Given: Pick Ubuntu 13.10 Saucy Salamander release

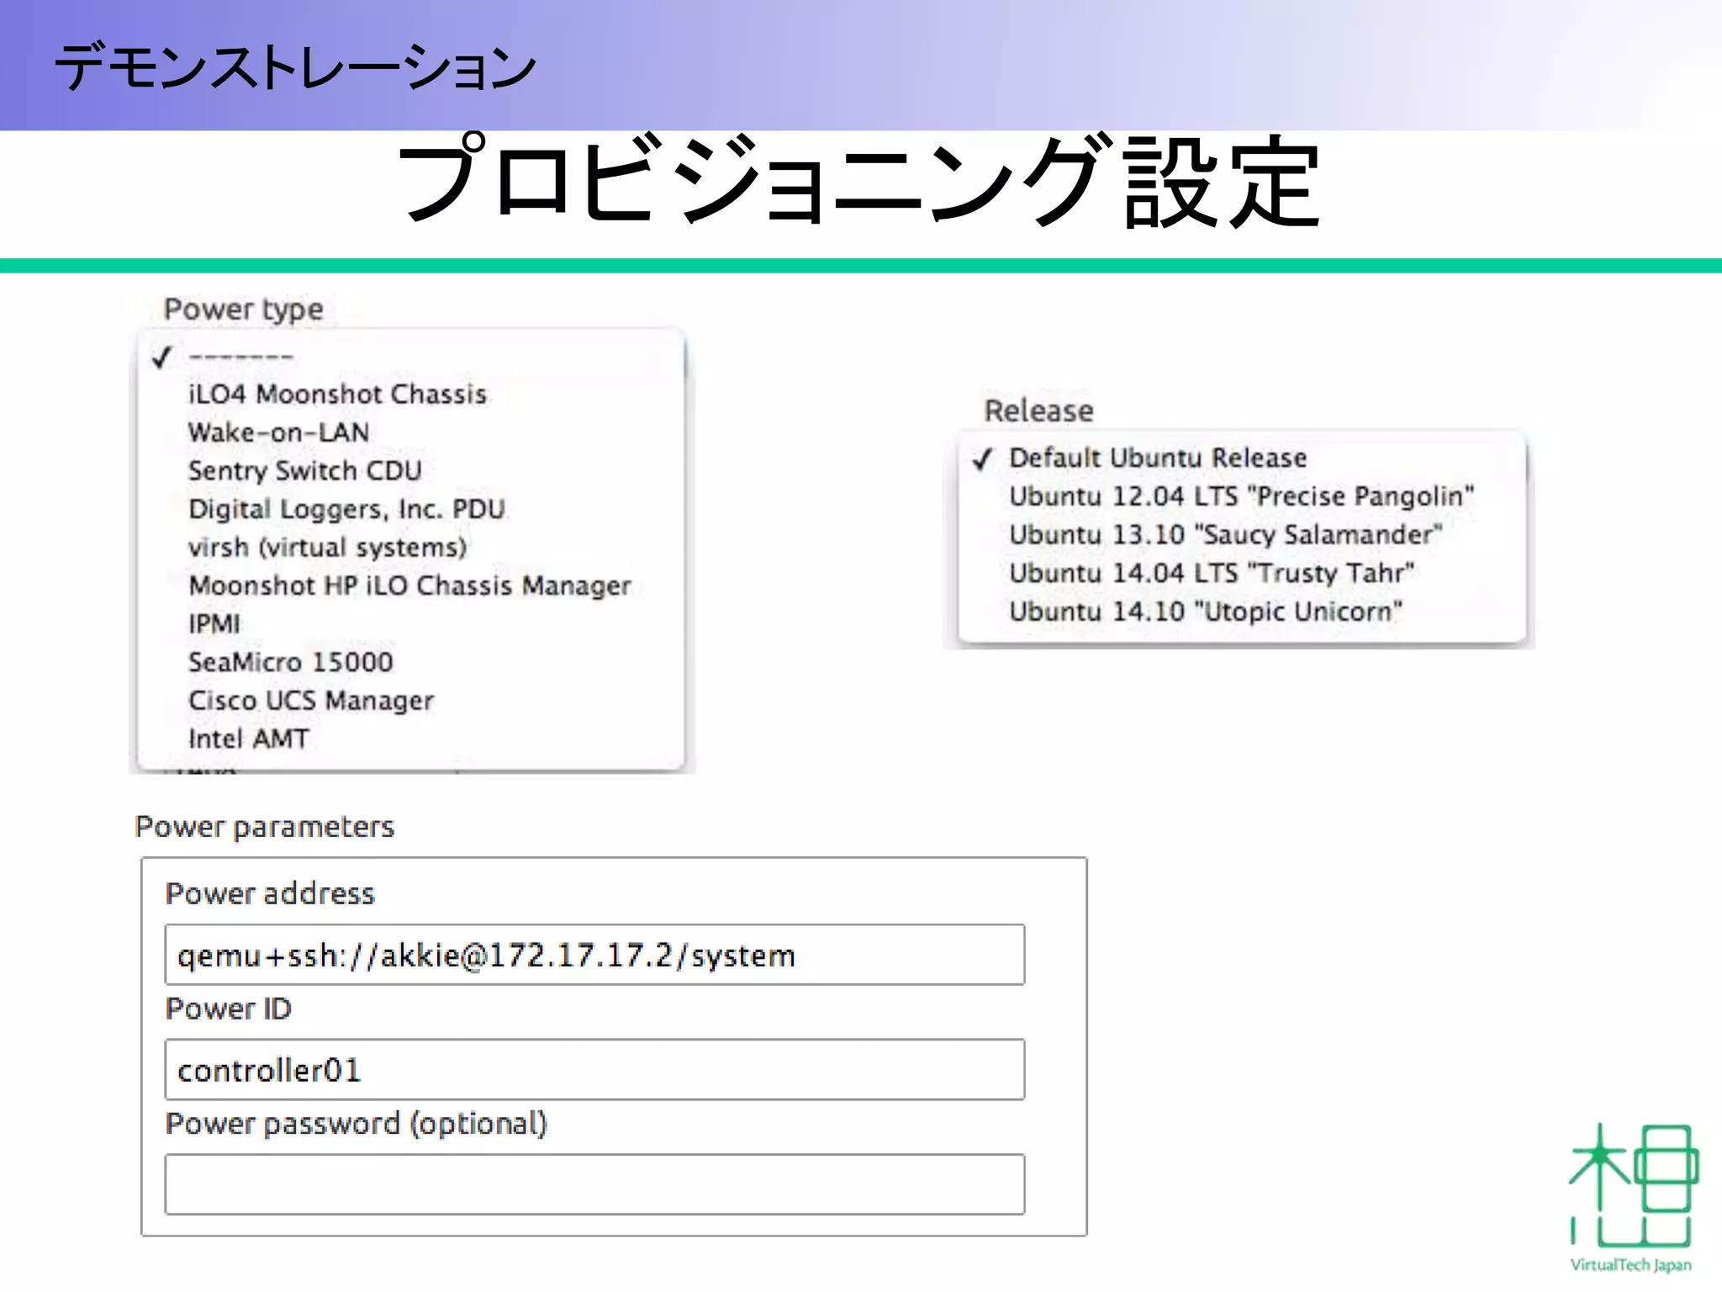Looking at the screenshot, I should [x=1242, y=535].
